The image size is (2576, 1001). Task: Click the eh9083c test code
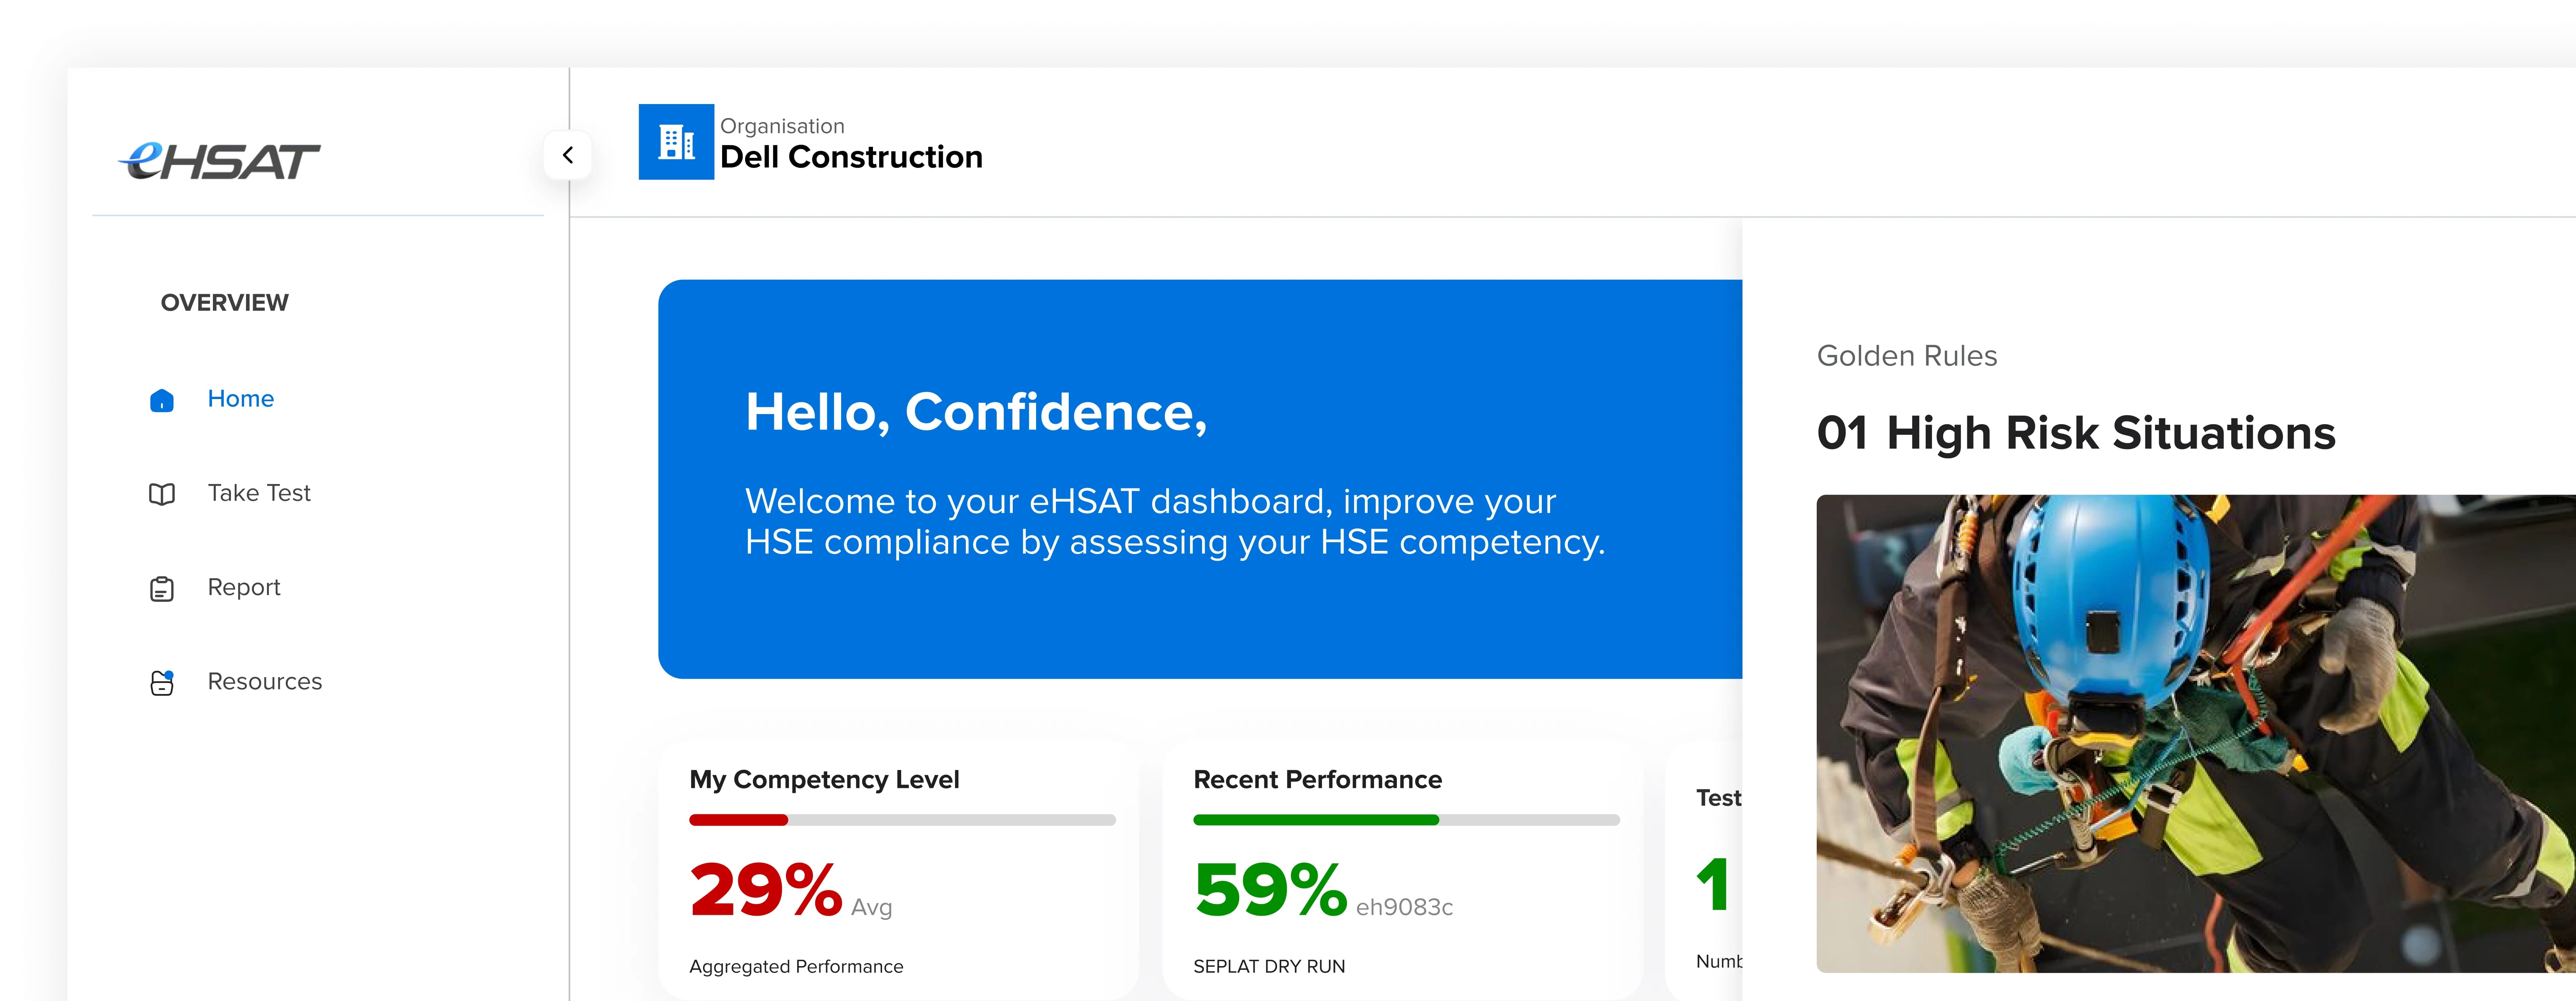pyautogui.click(x=1404, y=907)
